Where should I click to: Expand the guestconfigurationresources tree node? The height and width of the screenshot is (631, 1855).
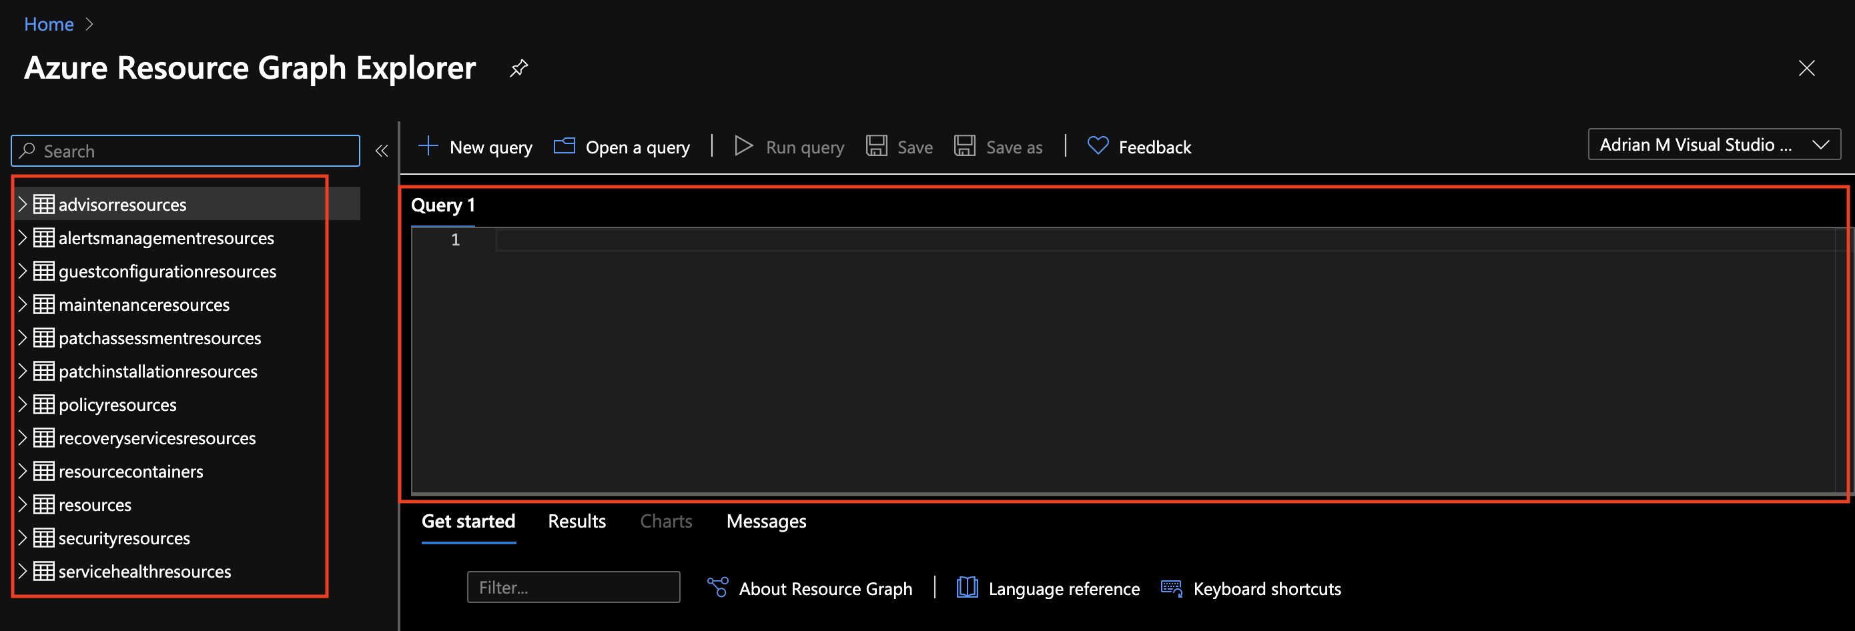(x=22, y=271)
